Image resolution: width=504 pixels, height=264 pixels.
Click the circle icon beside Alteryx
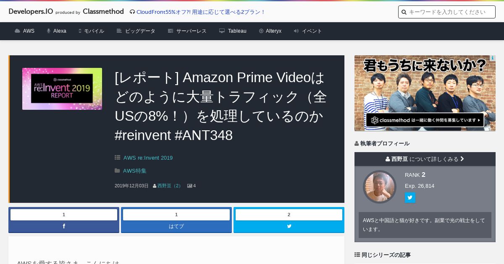click(x=261, y=31)
